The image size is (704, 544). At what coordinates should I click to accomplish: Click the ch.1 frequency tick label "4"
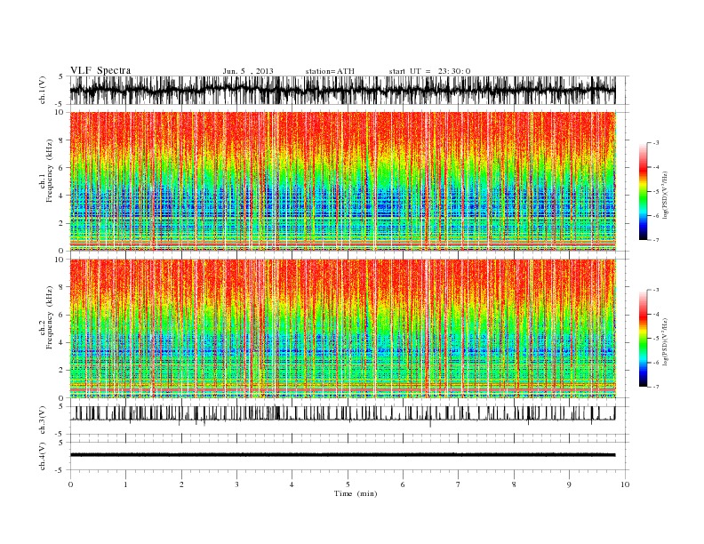tap(61, 196)
